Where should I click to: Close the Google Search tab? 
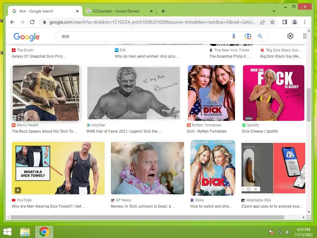(77, 11)
